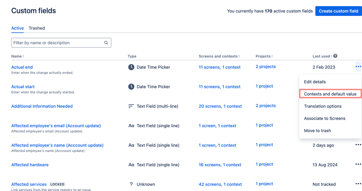Sort by Last used column
This screenshot has height=191, width=362.
point(323,56)
